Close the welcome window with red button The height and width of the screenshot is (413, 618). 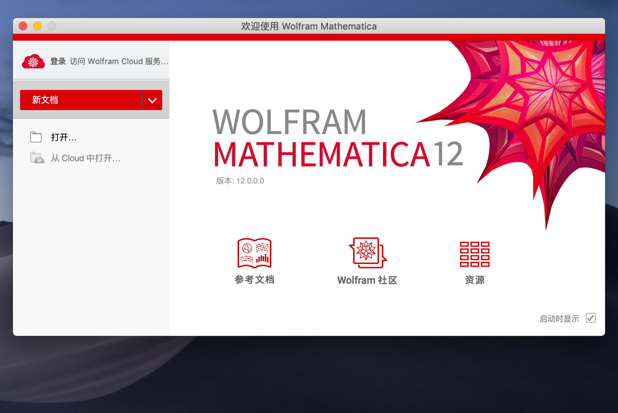pyautogui.click(x=23, y=26)
